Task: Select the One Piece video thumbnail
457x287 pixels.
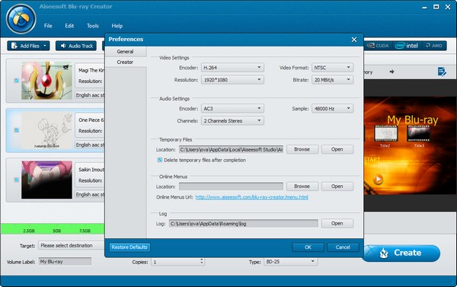Action: click(x=46, y=130)
